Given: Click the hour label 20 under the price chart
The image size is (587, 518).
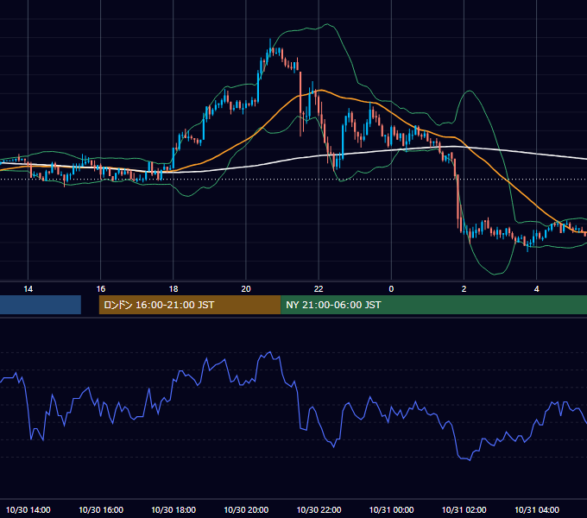Looking at the screenshot, I should 246,289.
